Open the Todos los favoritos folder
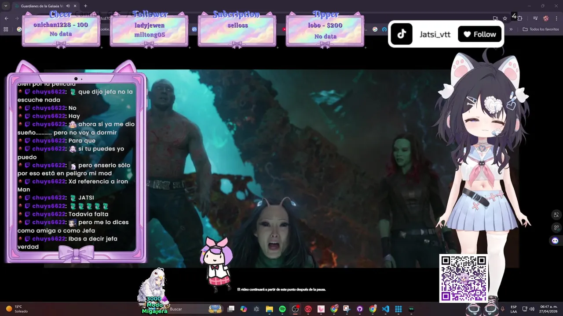This screenshot has width=563, height=316. click(x=541, y=29)
